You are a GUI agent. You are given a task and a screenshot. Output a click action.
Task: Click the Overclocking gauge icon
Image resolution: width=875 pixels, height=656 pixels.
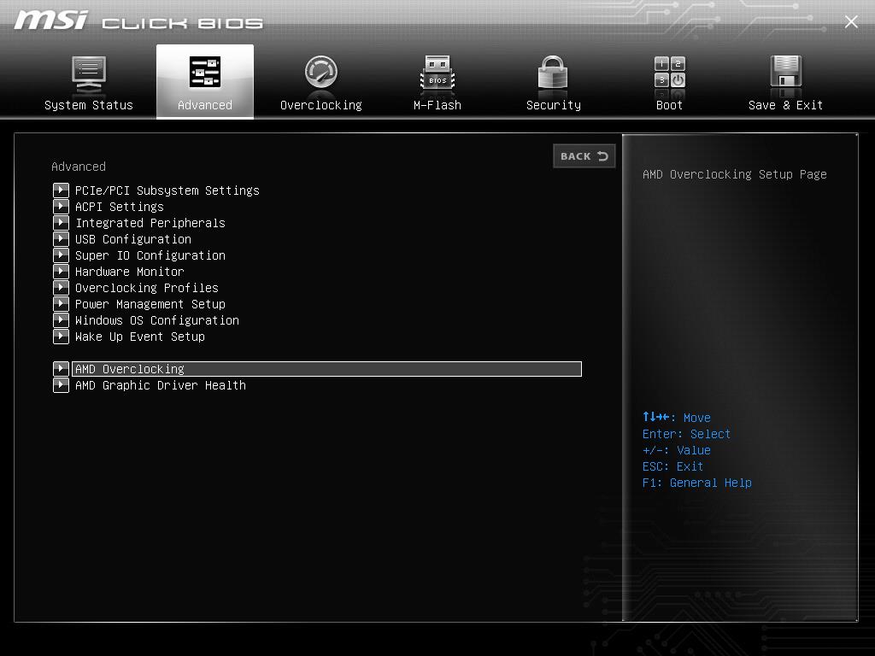[320, 73]
